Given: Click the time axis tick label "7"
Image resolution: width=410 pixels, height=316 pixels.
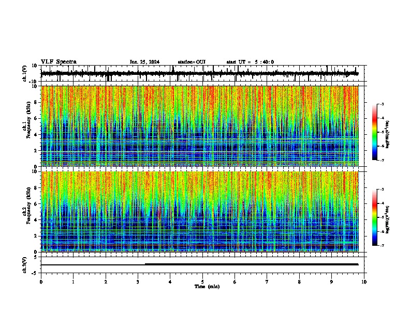Looking at the screenshot, I should 267,282.
